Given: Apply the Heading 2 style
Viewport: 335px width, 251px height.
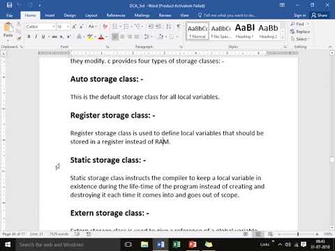Looking at the screenshot, I should point(268,31).
